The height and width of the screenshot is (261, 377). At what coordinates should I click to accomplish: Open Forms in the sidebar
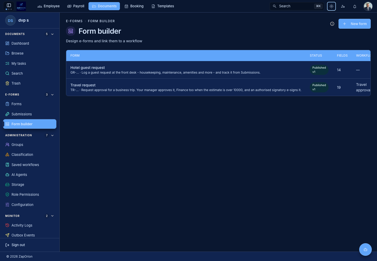coord(30,104)
